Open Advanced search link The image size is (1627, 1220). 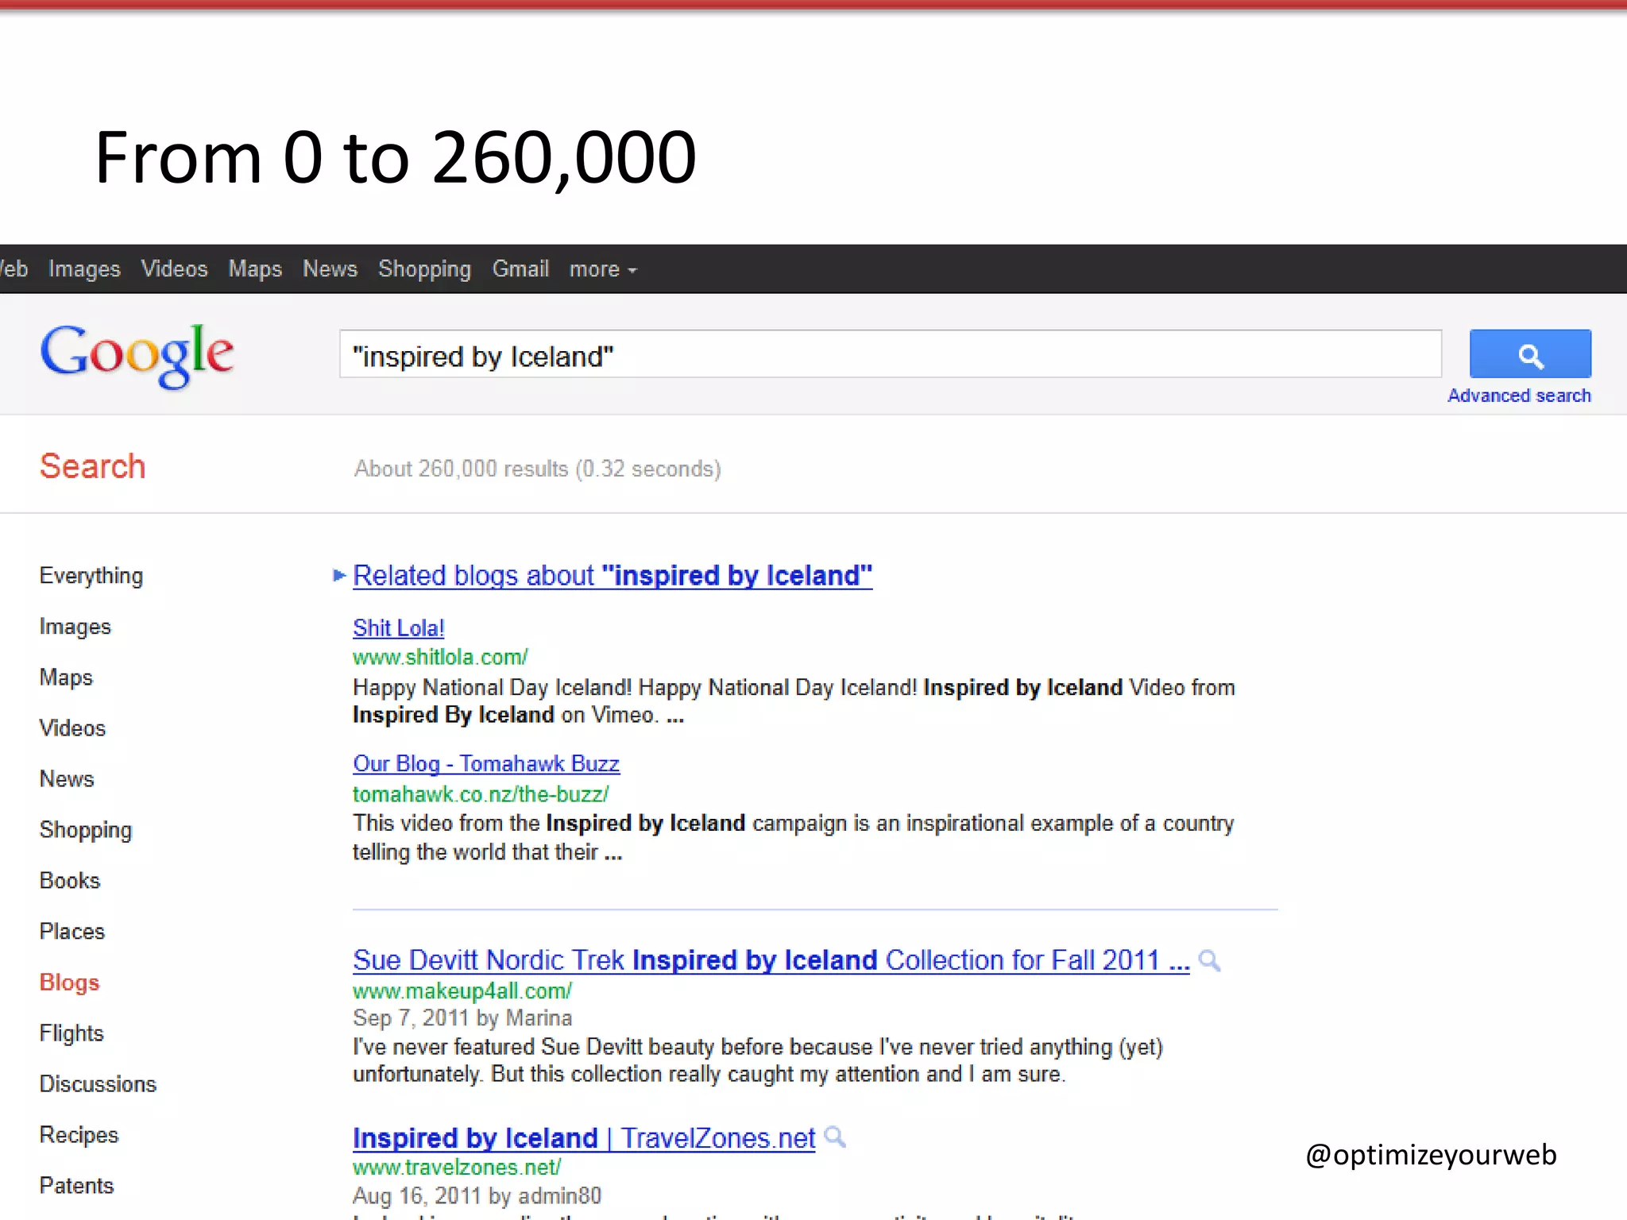[1519, 396]
